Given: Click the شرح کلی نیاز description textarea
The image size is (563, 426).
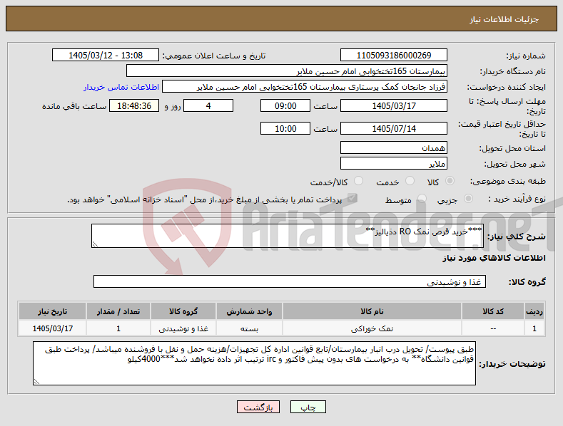Looking at the screenshot, I should point(288,236).
